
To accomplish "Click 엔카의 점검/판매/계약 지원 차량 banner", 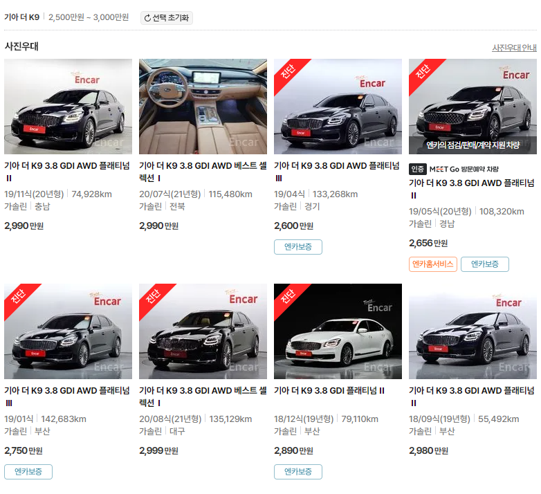I will [473, 145].
